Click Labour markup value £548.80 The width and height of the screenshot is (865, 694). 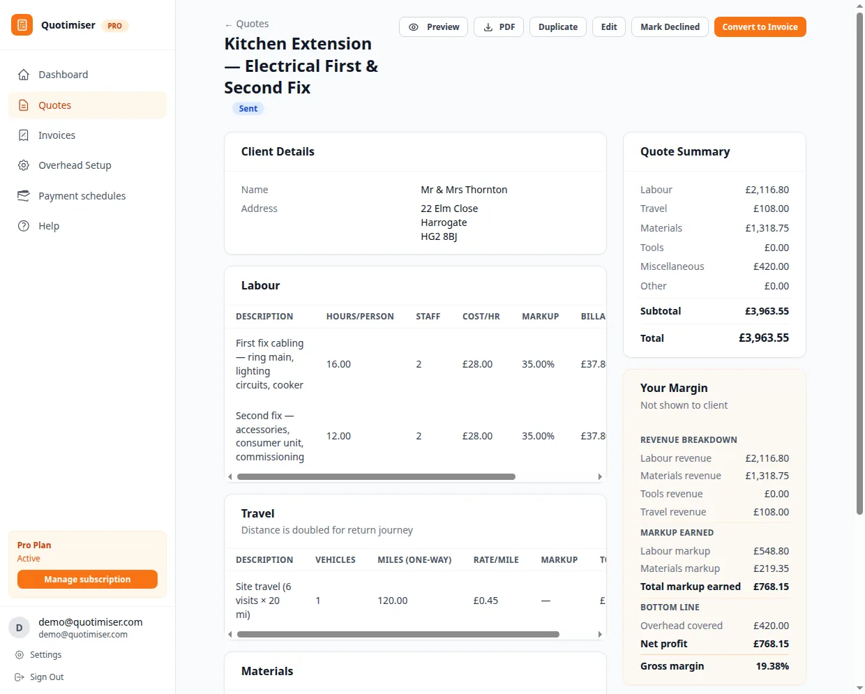tap(771, 551)
